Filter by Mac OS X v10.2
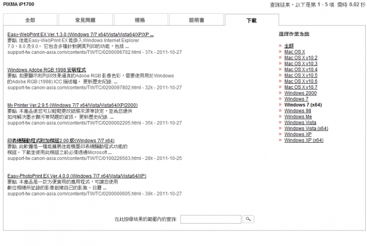The width and height of the screenshot is (367, 246). 301,57
